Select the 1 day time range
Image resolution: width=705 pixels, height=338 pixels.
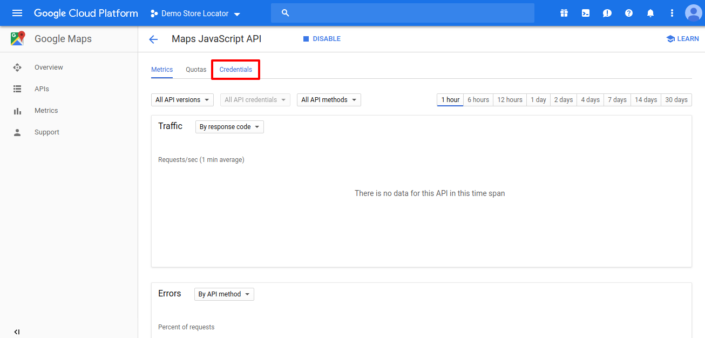538,100
